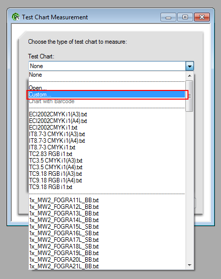
Task: Collapse the Test Chart dropdown arrow
Action: pos(190,66)
